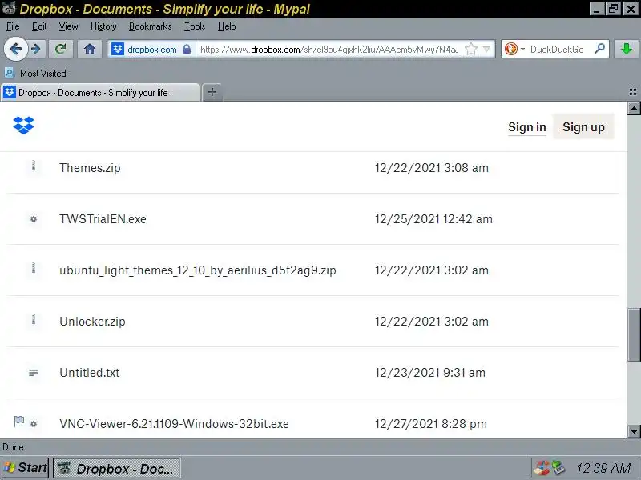Go to home page via house icon

90,50
